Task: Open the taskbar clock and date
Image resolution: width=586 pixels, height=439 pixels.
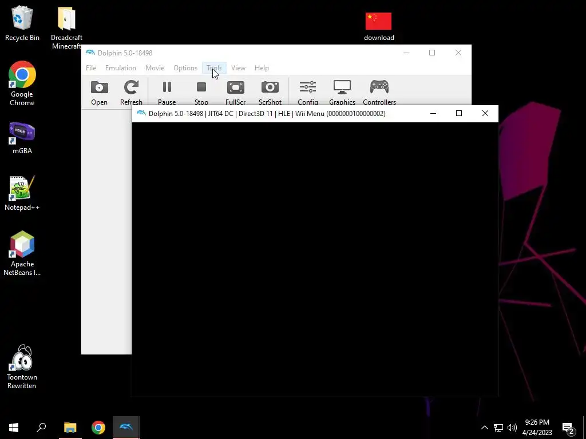Action: point(537,428)
